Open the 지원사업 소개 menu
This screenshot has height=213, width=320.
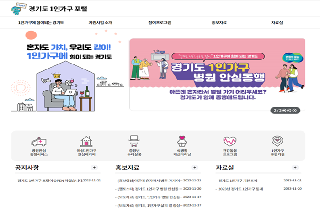[x=101, y=23]
